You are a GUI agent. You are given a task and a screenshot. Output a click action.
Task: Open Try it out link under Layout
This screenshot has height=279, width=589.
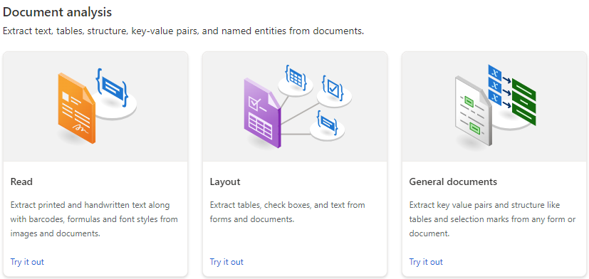click(226, 262)
